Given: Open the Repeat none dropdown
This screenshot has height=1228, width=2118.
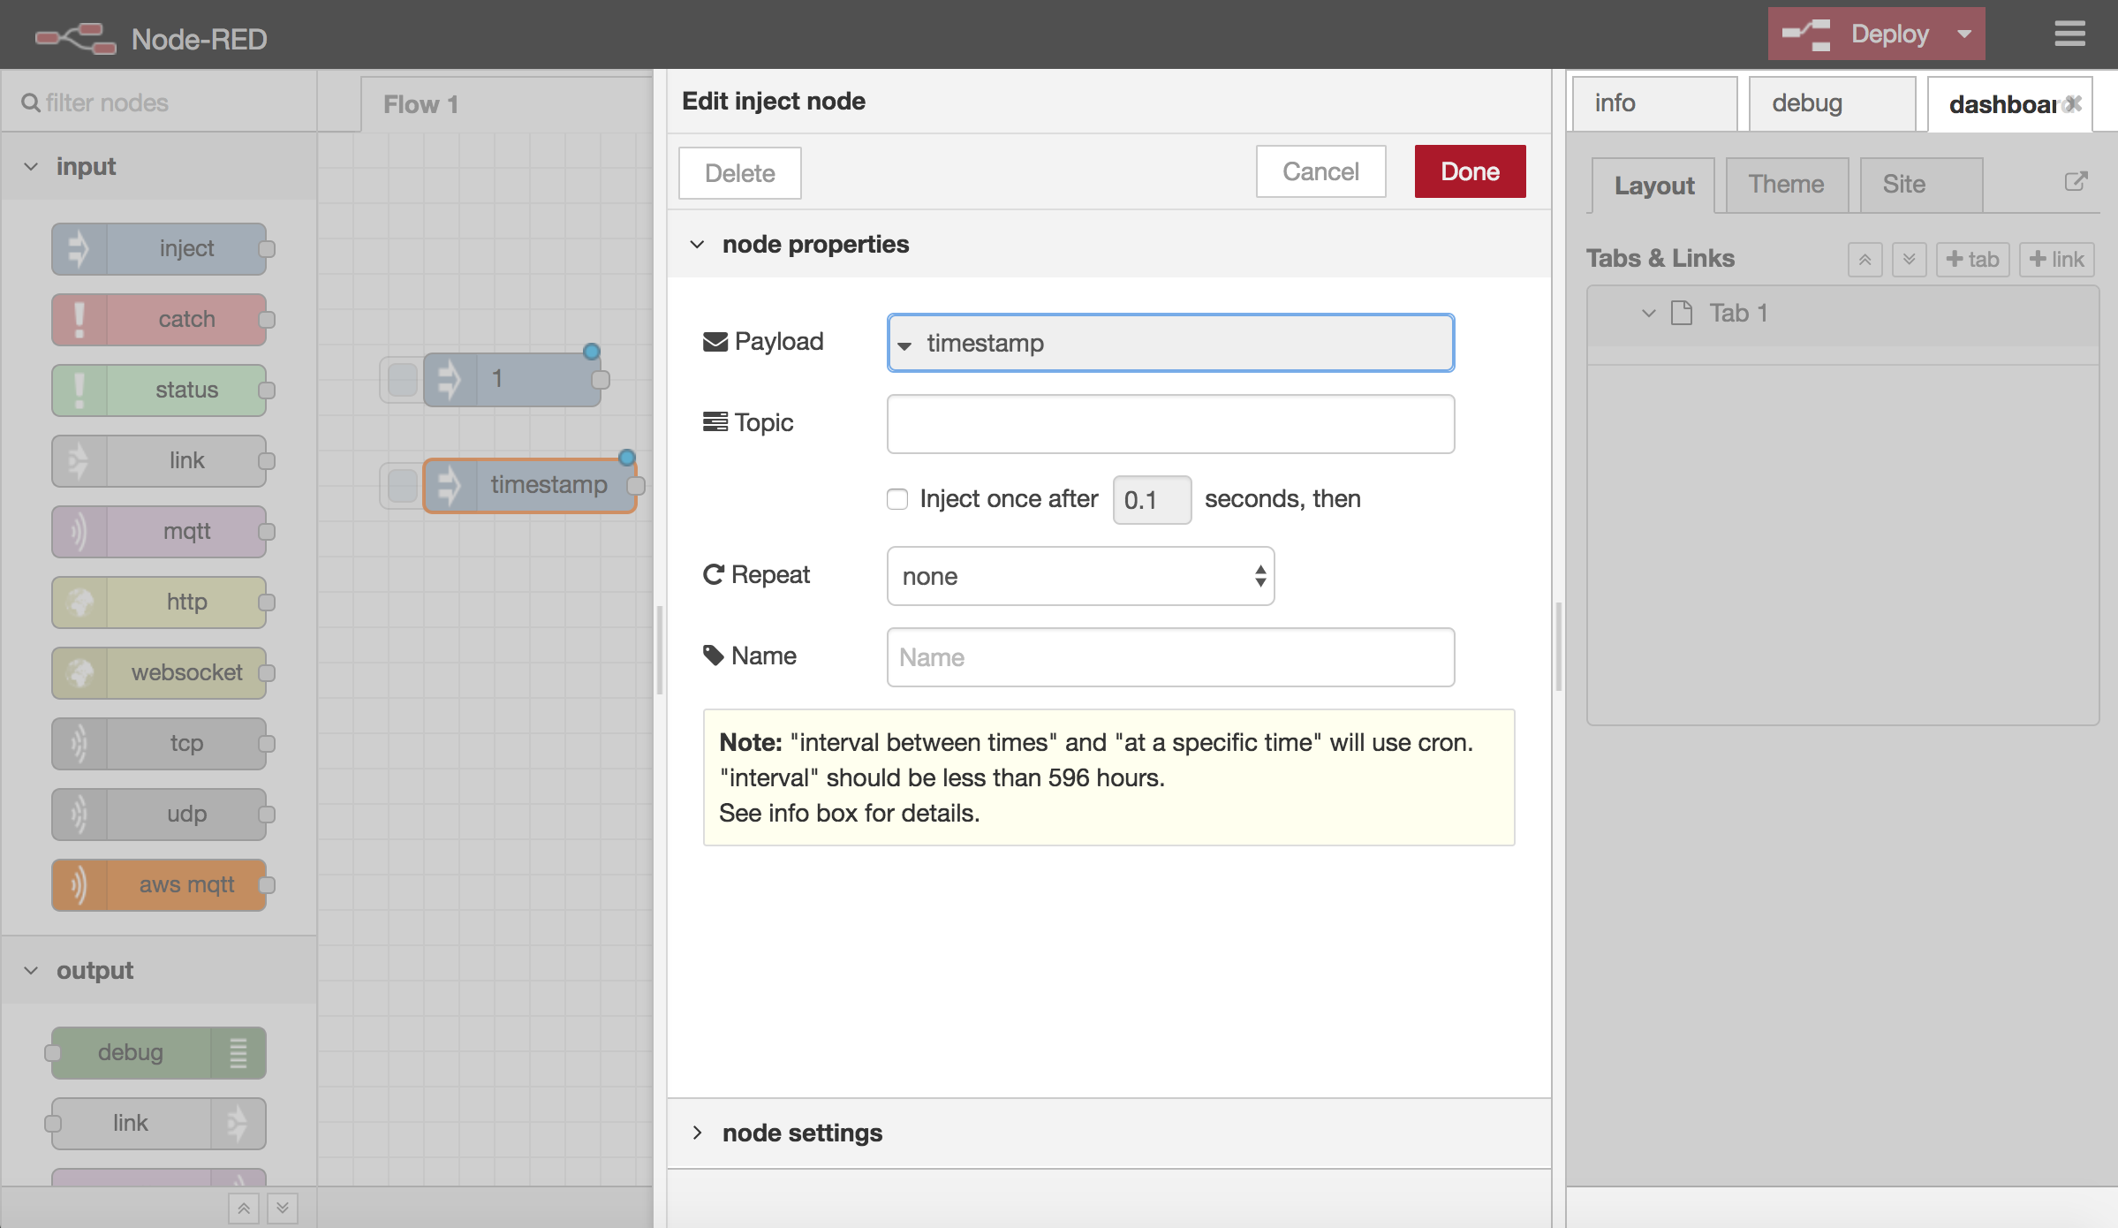Looking at the screenshot, I should point(1080,576).
